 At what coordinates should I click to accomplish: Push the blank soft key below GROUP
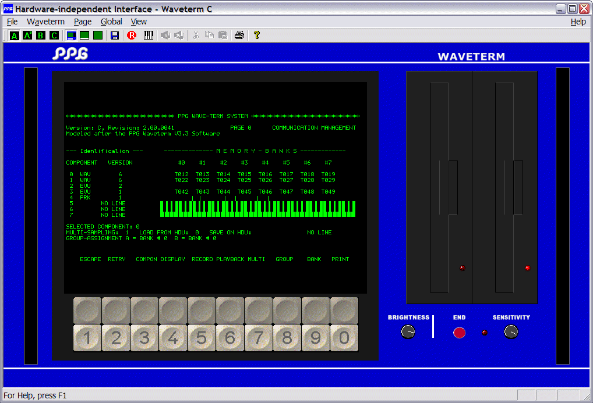click(x=287, y=311)
